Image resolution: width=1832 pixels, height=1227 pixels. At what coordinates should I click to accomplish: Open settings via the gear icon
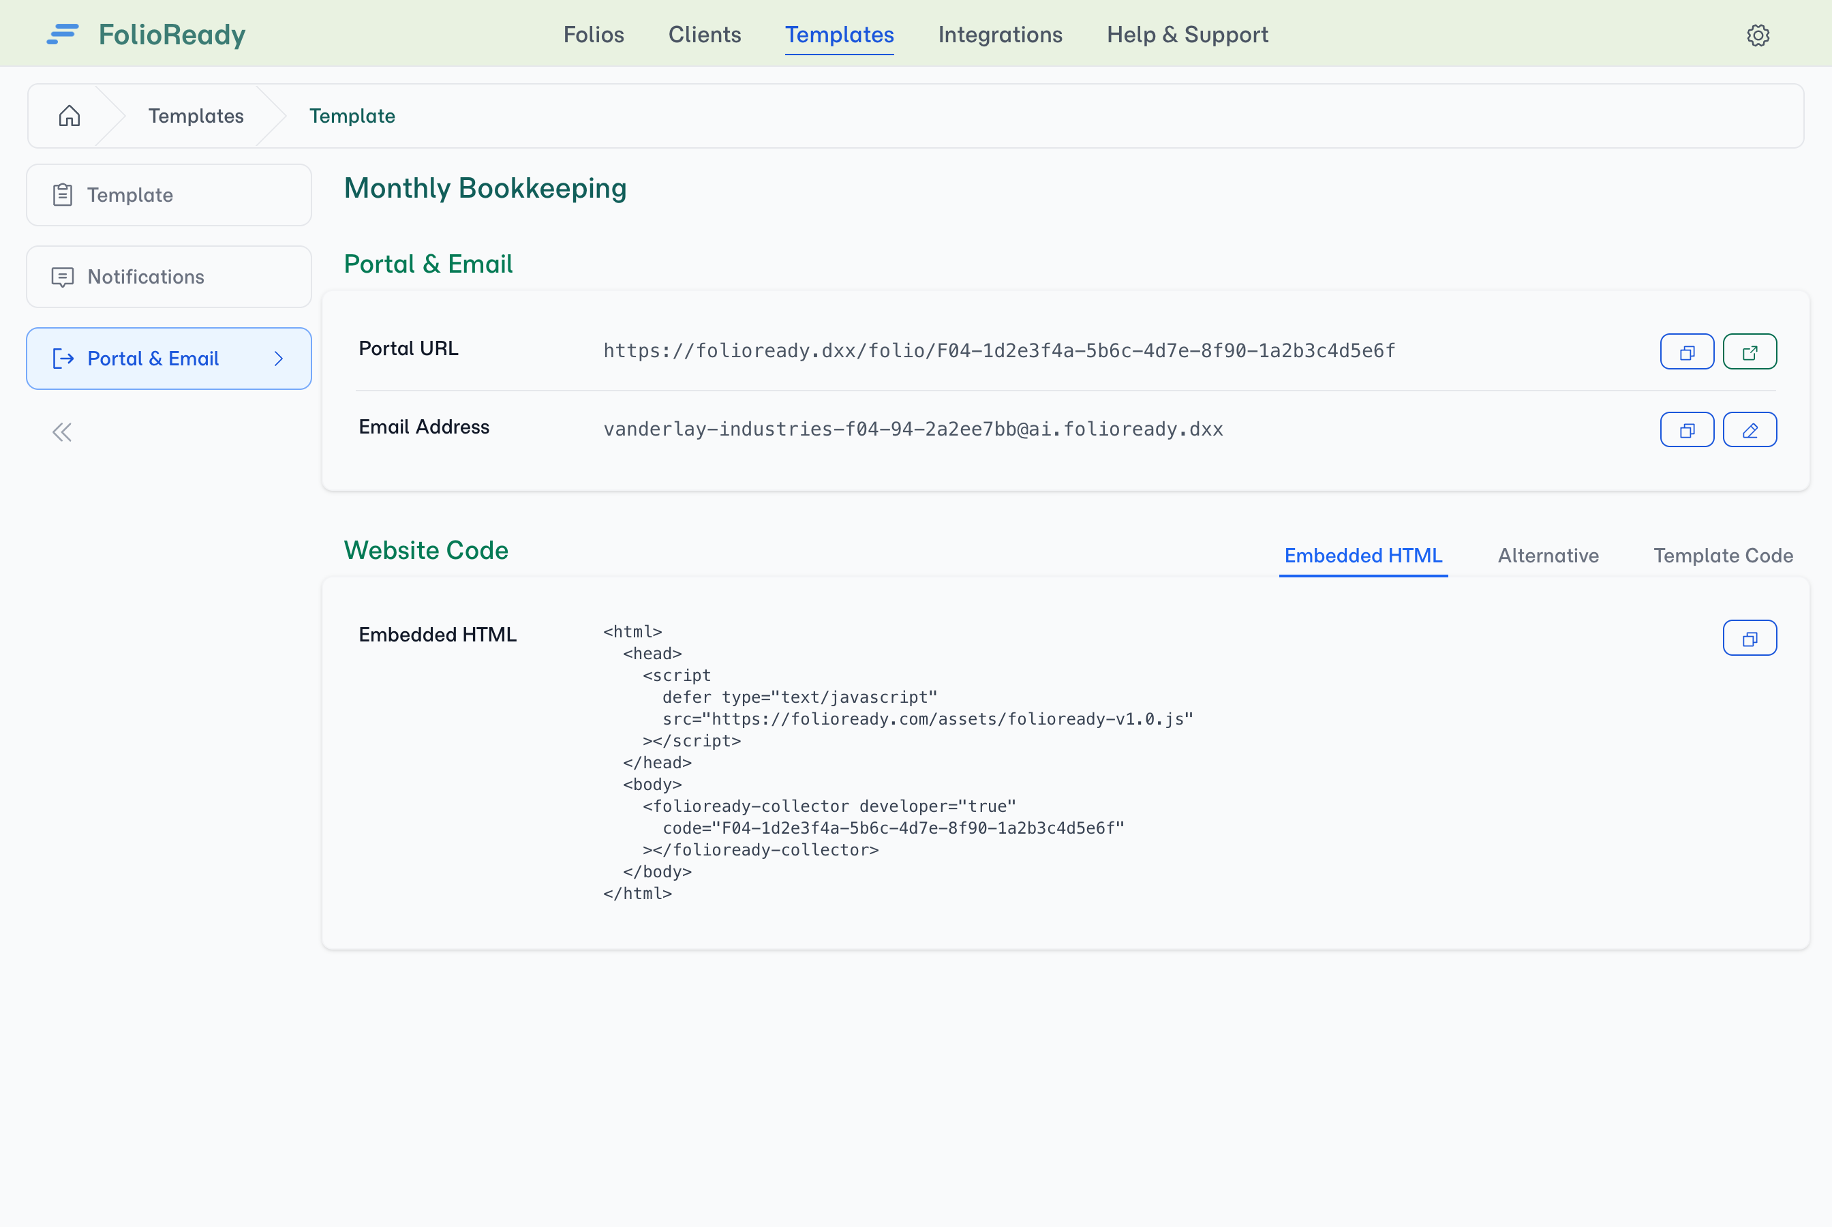pos(1758,35)
